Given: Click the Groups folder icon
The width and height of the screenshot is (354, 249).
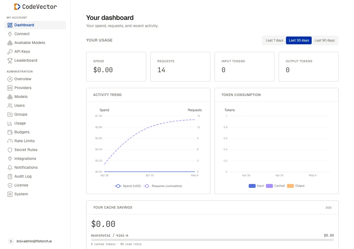Looking at the screenshot, I should [x=10, y=115].
